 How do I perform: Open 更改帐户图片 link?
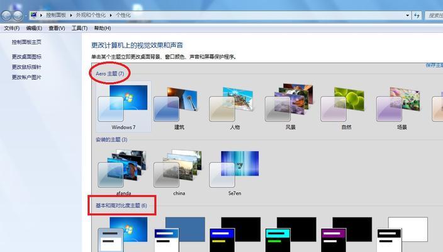click(26, 77)
